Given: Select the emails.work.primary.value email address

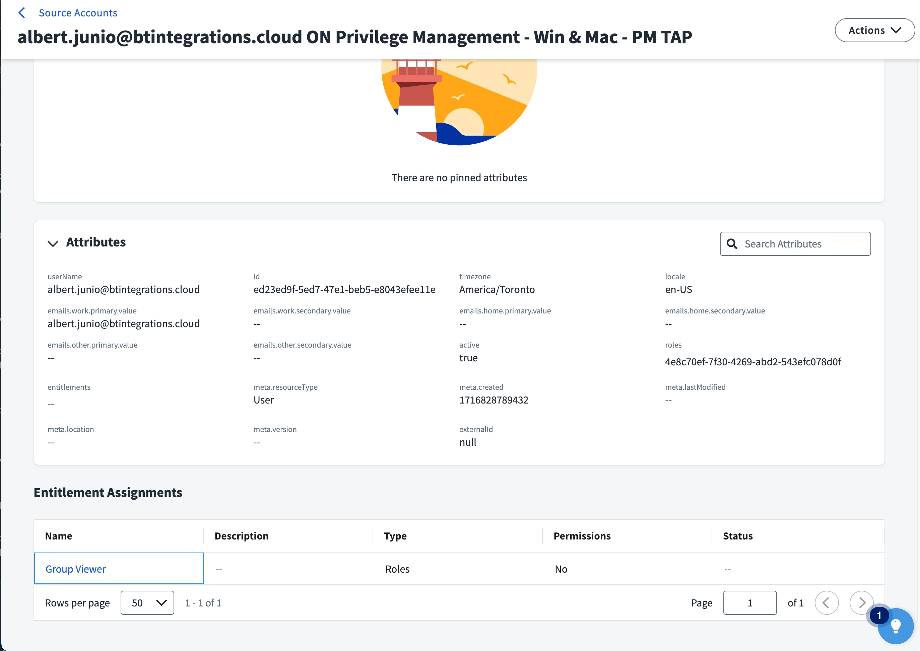Looking at the screenshot, I should [x=124, y=323].
